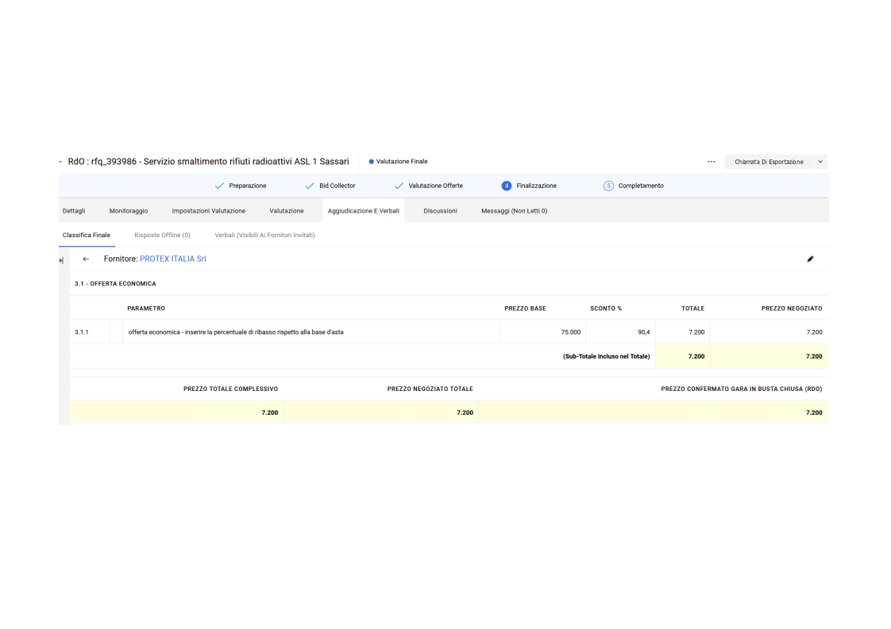Click the pencil edit icon
The height and width of the screenshot is (629, 891).
tap(810, 259)
